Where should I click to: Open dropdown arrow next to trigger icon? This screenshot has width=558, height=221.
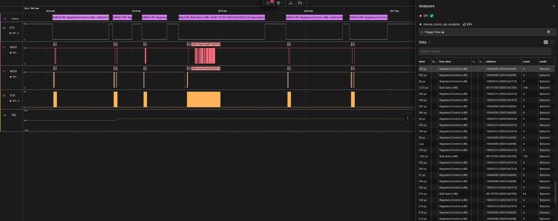tap(282, 3)
